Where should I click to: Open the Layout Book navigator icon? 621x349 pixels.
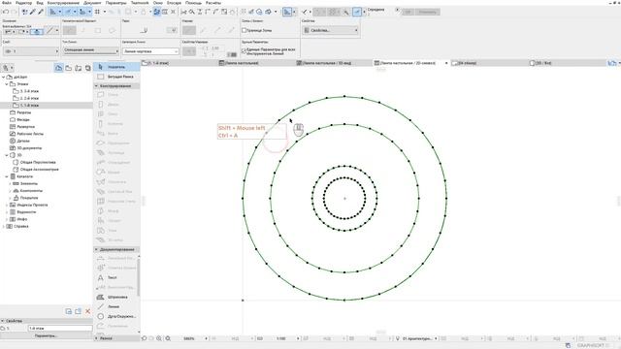point(79,68)
